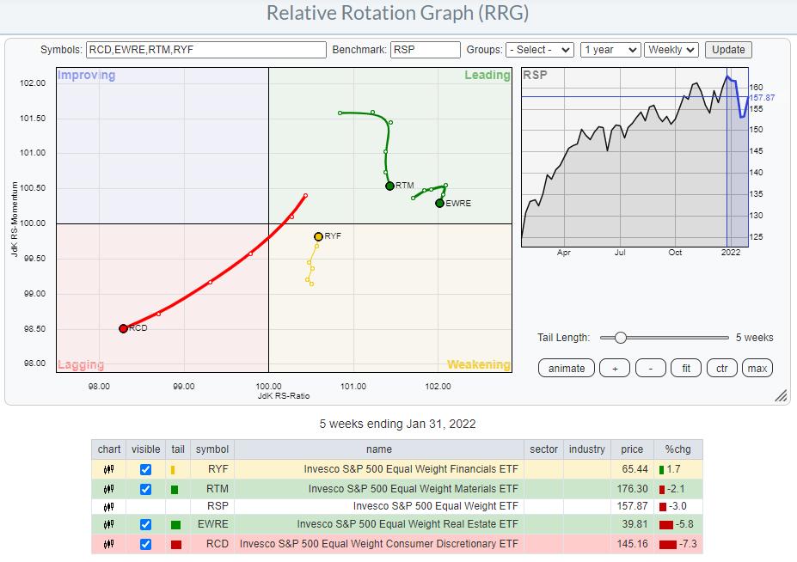Screen dimensions: 797x562
Task: Click the RTM data point on graph
Action: tap(389, 186)
